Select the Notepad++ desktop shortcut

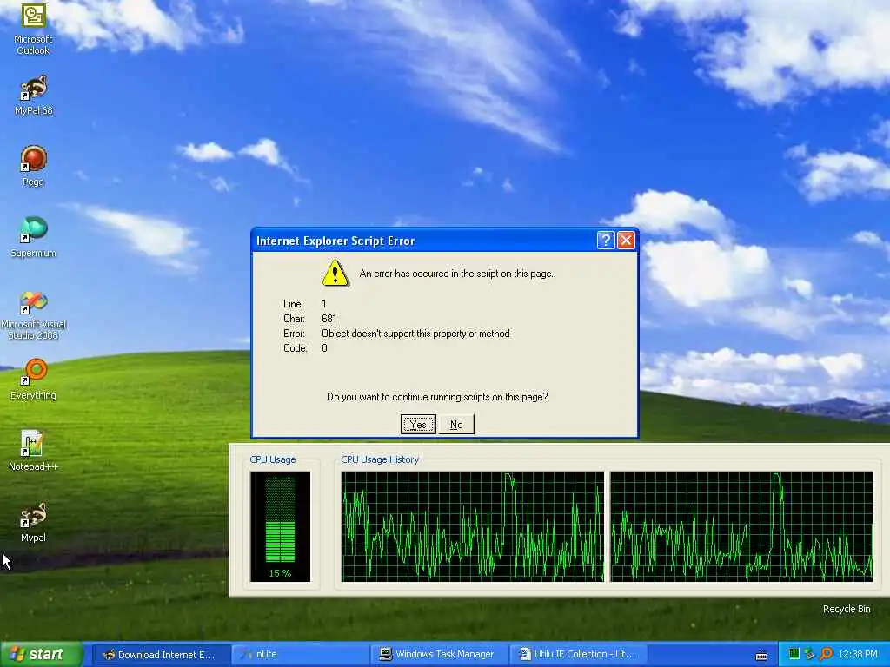33,451
